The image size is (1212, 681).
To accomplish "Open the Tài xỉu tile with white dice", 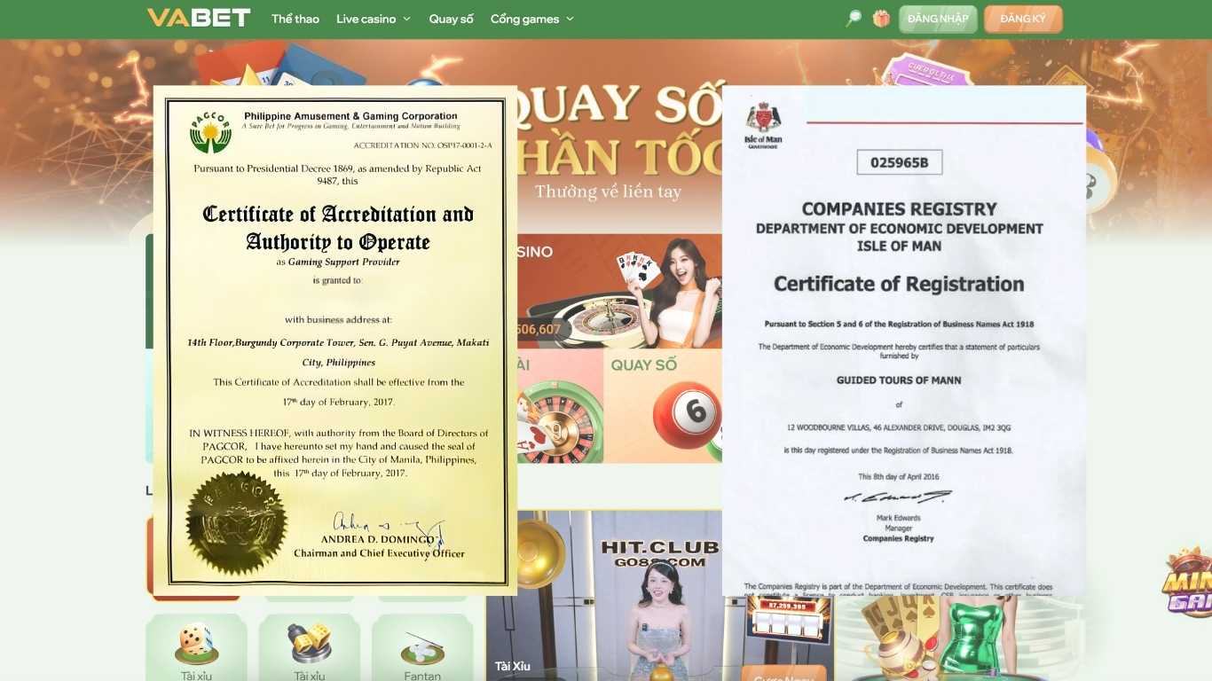I will pos(196,647).
